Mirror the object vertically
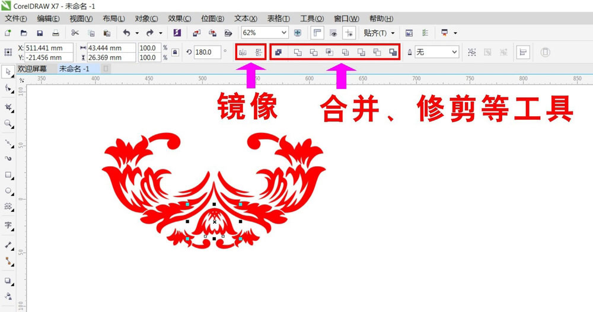The width and height of the screenshot is (593, 312). 259,52
